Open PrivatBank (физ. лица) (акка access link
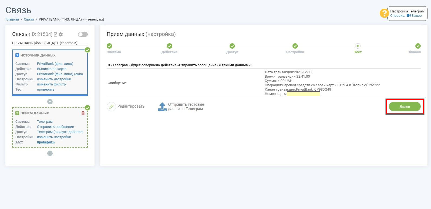Screen dimensions: 431x209 pos(60,74)
